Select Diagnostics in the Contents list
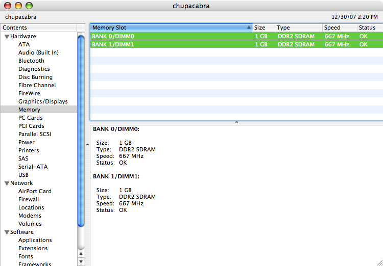This screenshot has height=266, width=383. point(34,69)
